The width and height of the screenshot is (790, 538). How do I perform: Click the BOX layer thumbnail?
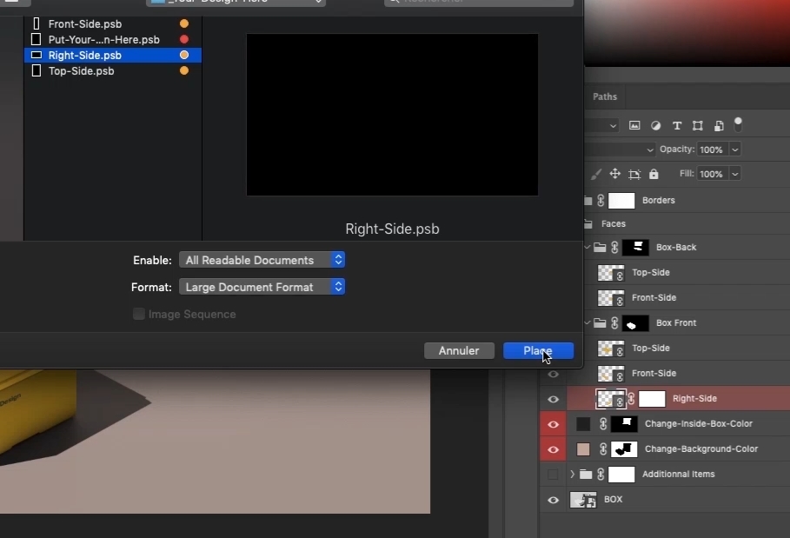tap(583, 500)
